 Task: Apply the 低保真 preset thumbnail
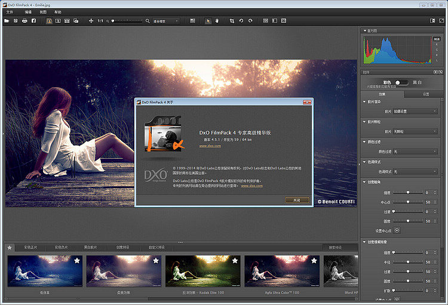pyautogui.click(x=45, y=271)
